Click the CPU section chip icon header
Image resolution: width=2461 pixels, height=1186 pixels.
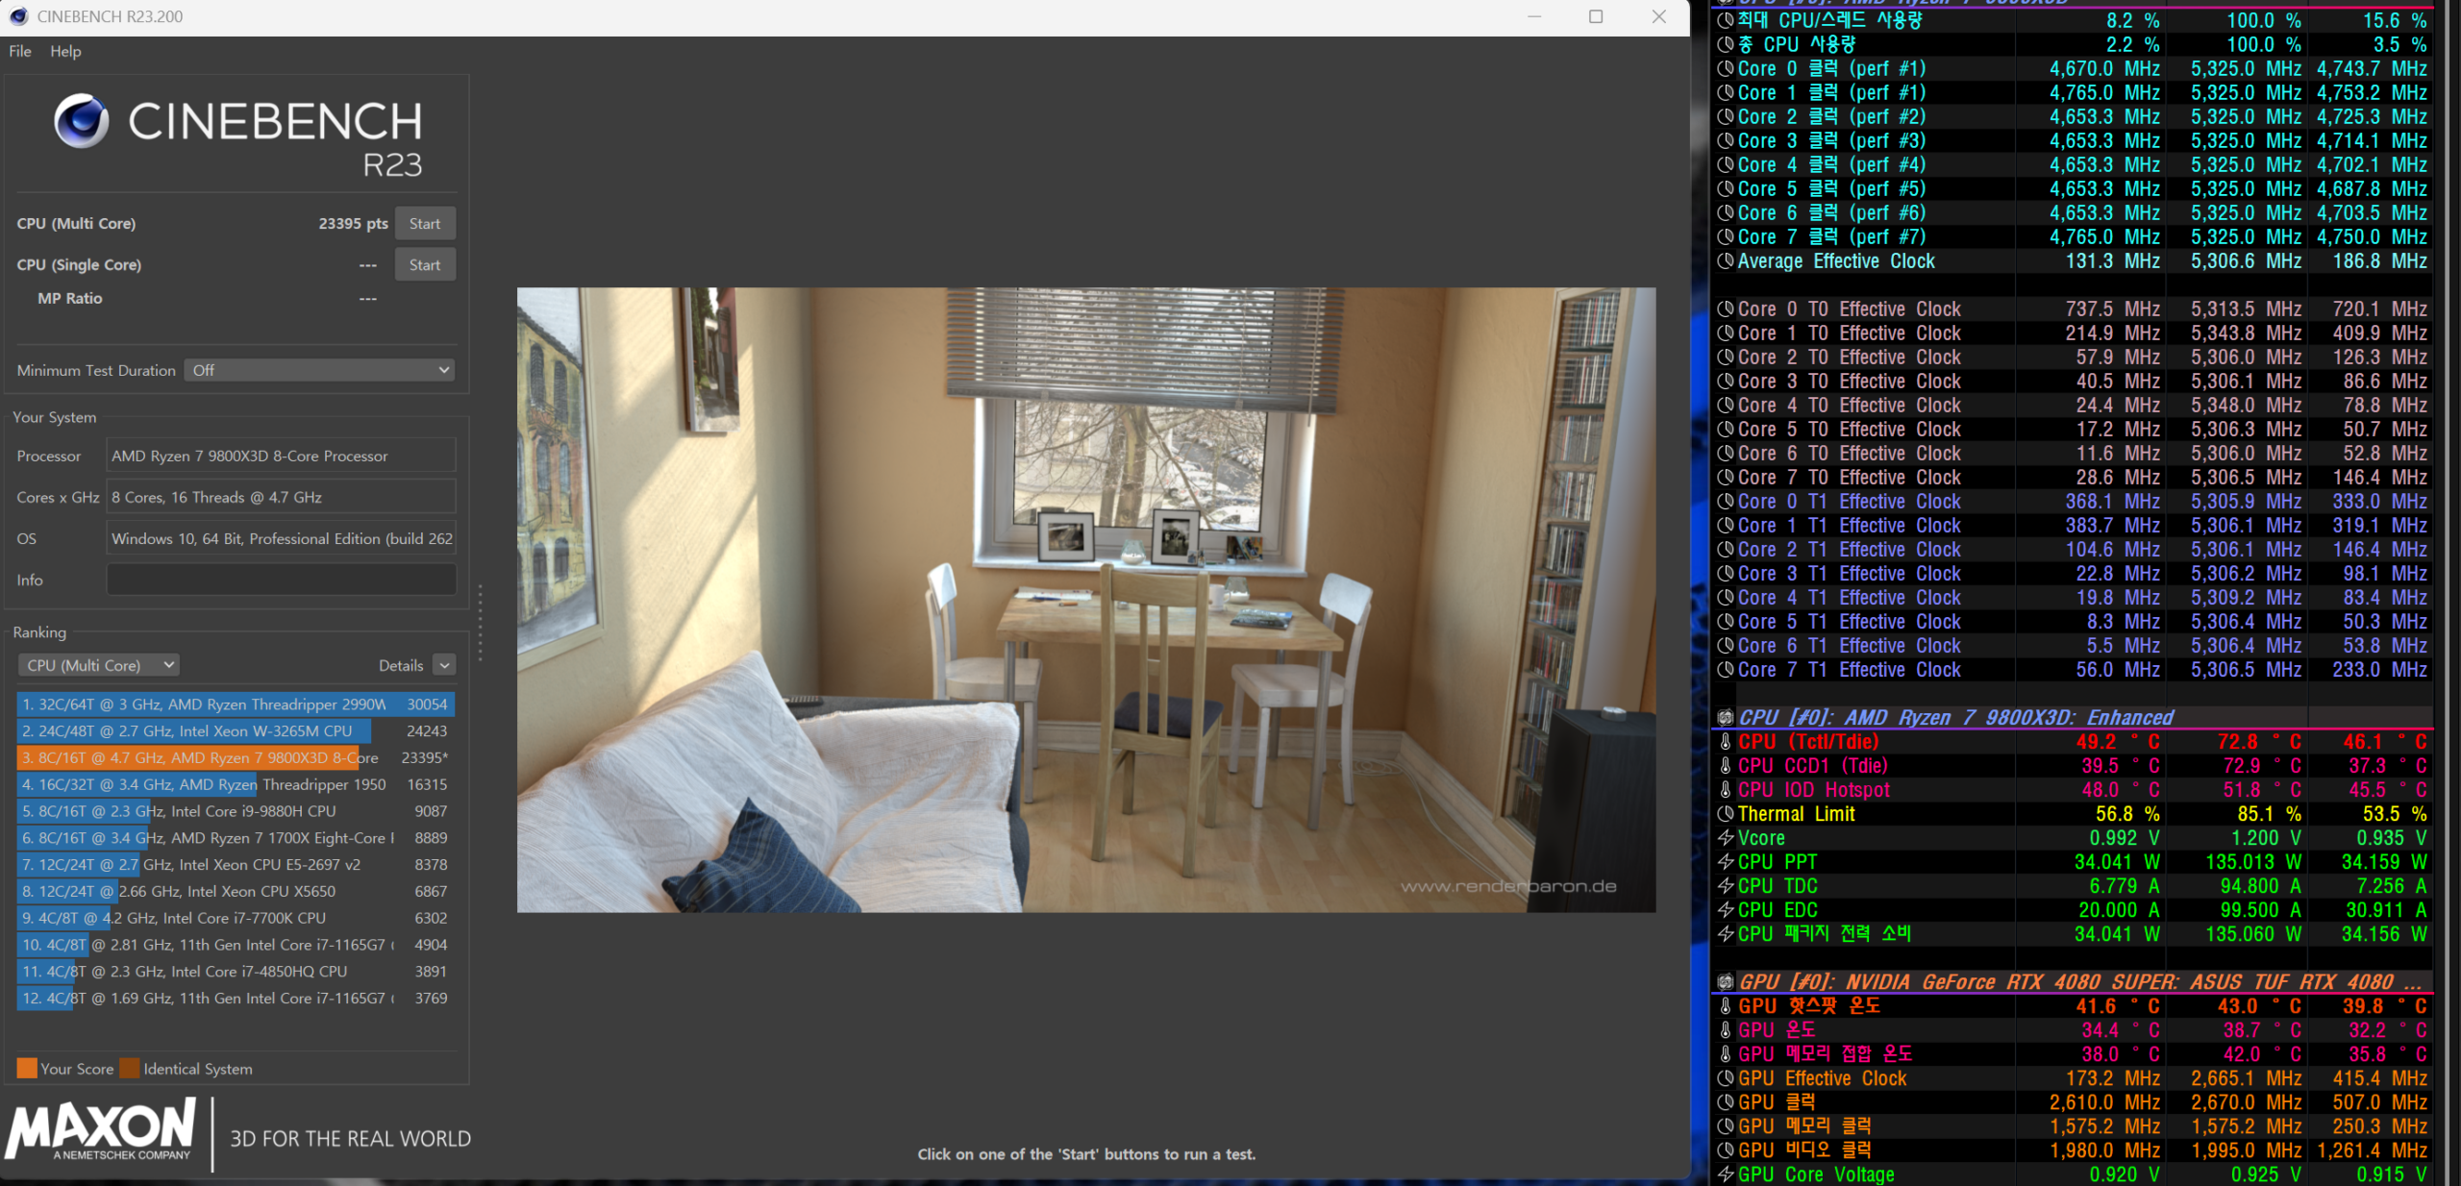tap(1726, 718)
